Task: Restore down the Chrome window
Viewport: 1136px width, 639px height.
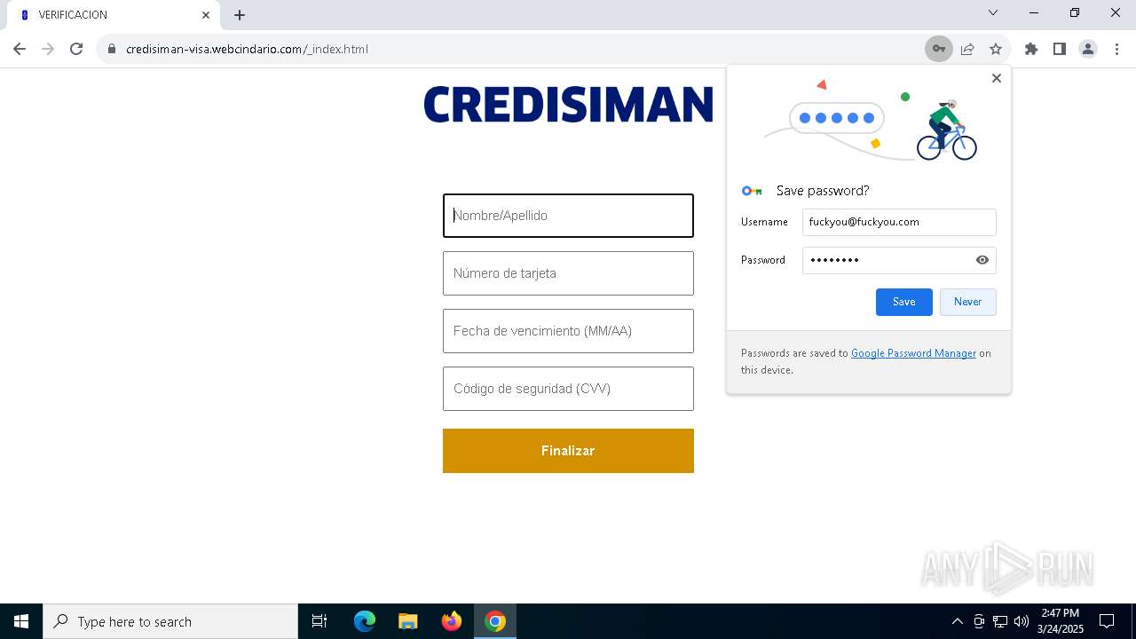Action: point(1075,12)
